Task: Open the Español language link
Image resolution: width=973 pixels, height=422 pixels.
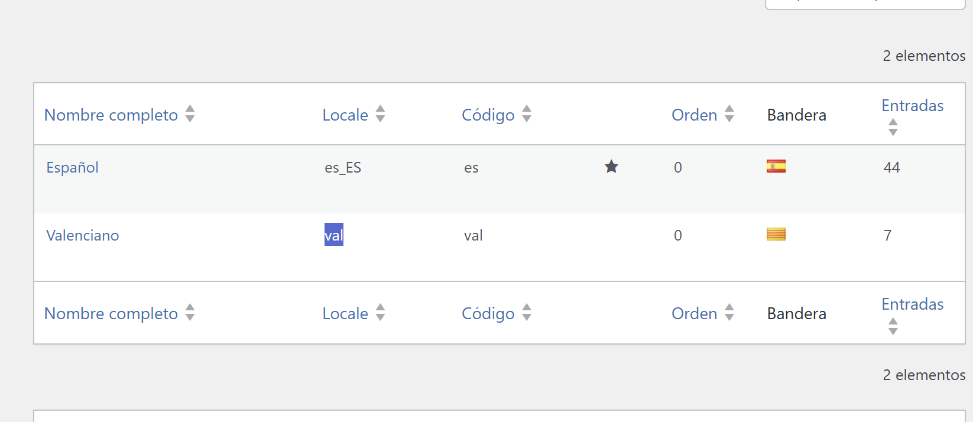Action: (x=72, y=167)
